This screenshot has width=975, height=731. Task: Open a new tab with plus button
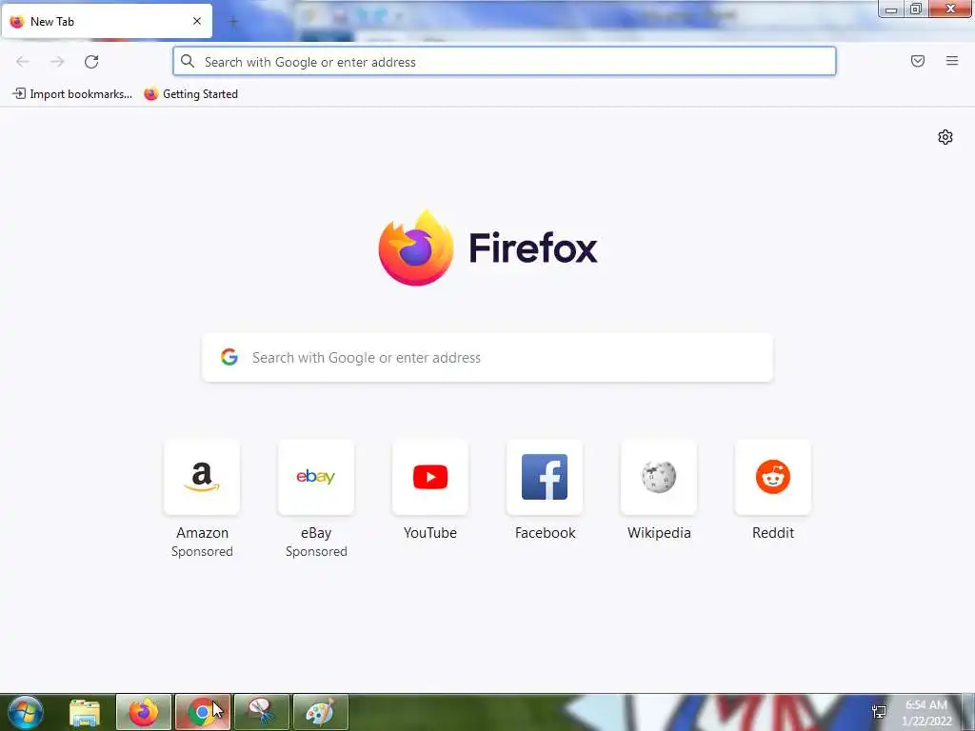pos(233,22)
